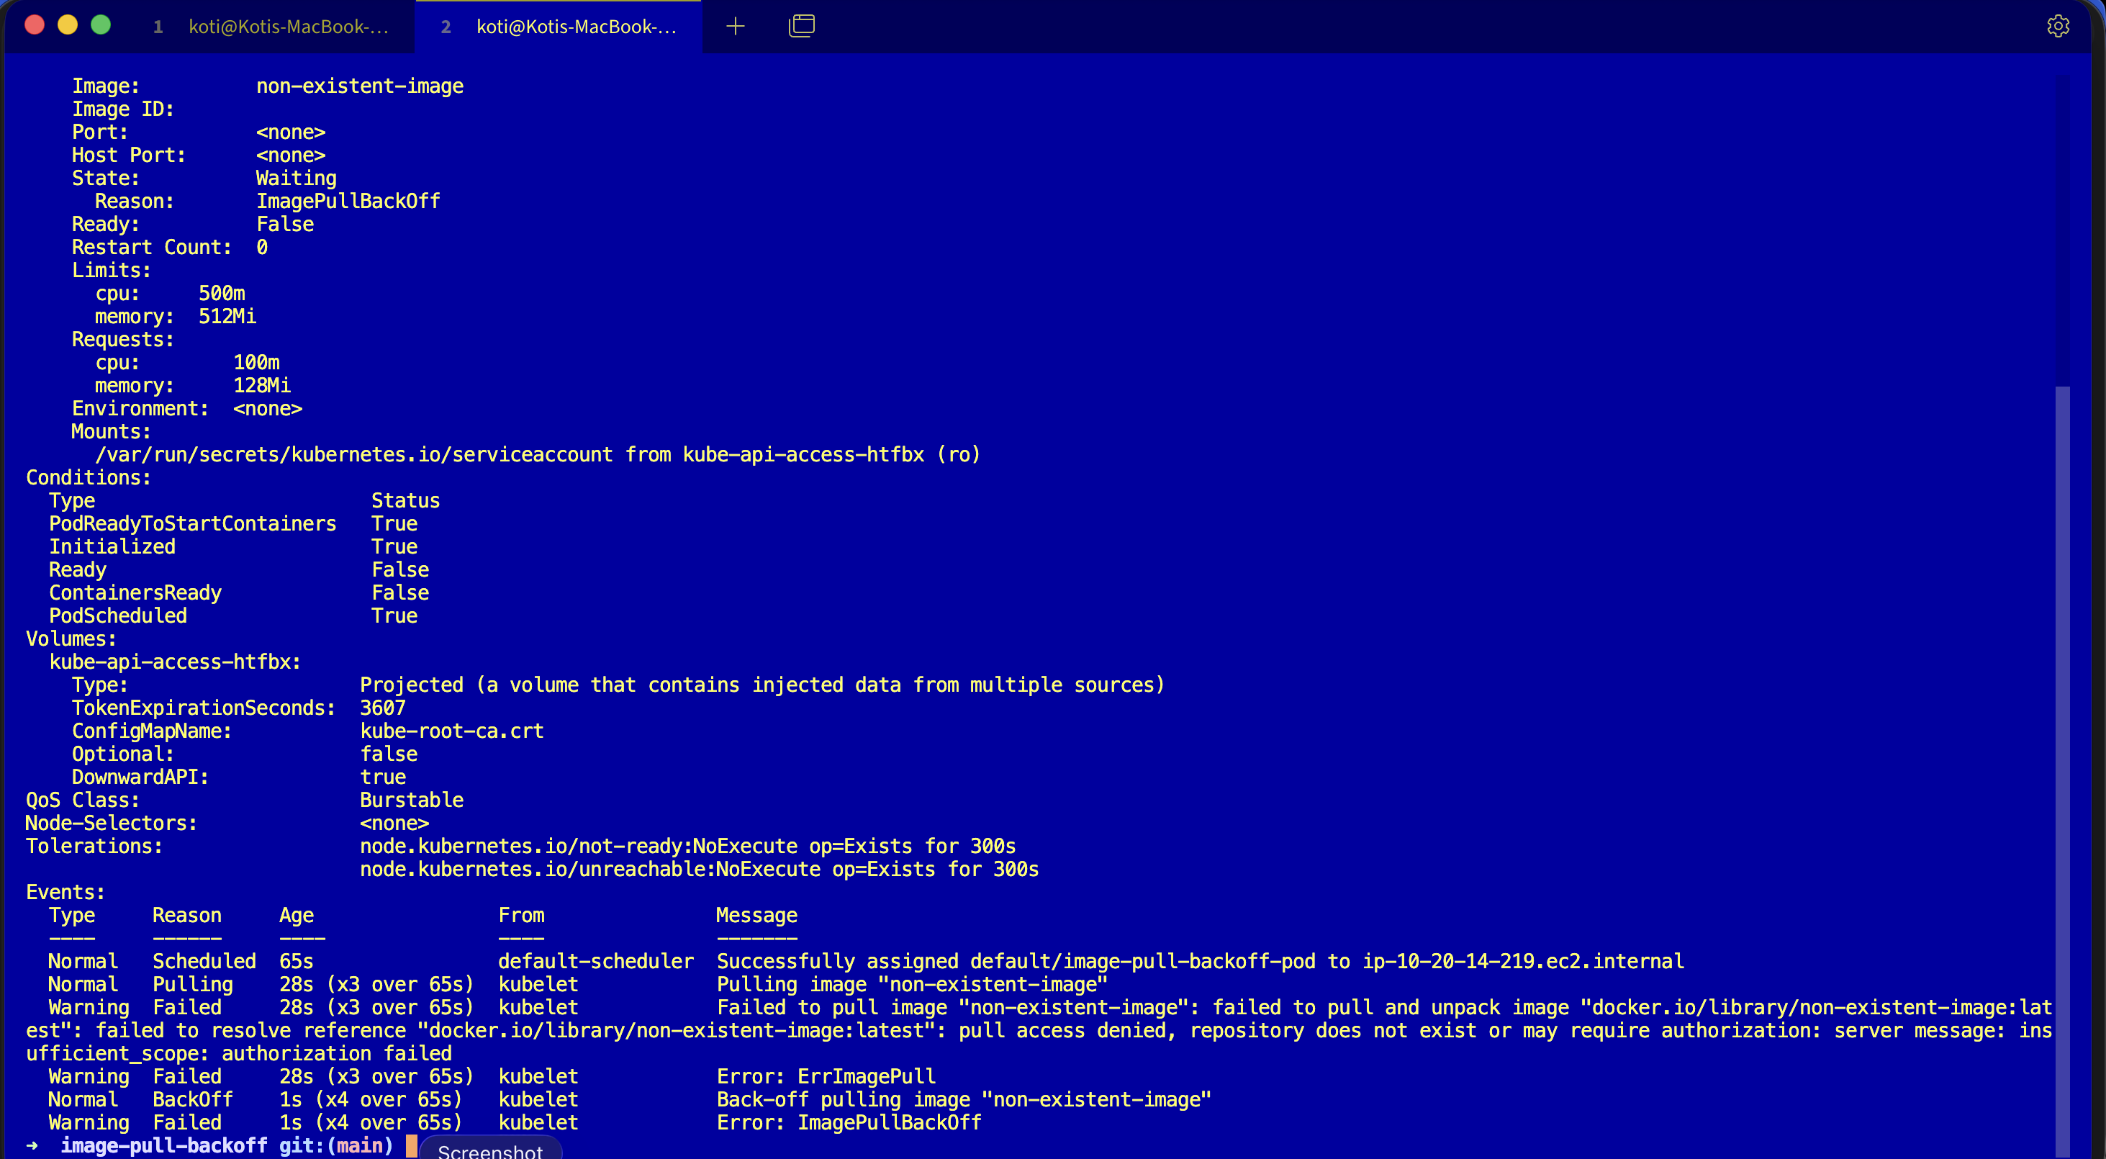Open terminal settings with the gear icon

pyautogui.click(x=2058, y=25)
